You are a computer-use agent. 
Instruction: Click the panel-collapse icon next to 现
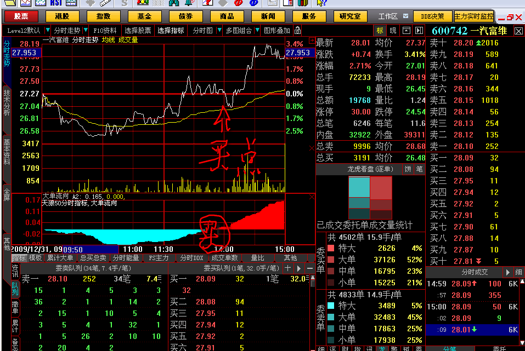click(406, 31)
